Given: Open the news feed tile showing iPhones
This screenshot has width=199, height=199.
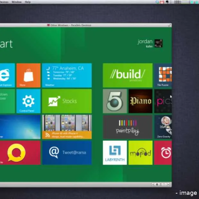Looking at the screenshot, I should [x=67, y=127].
